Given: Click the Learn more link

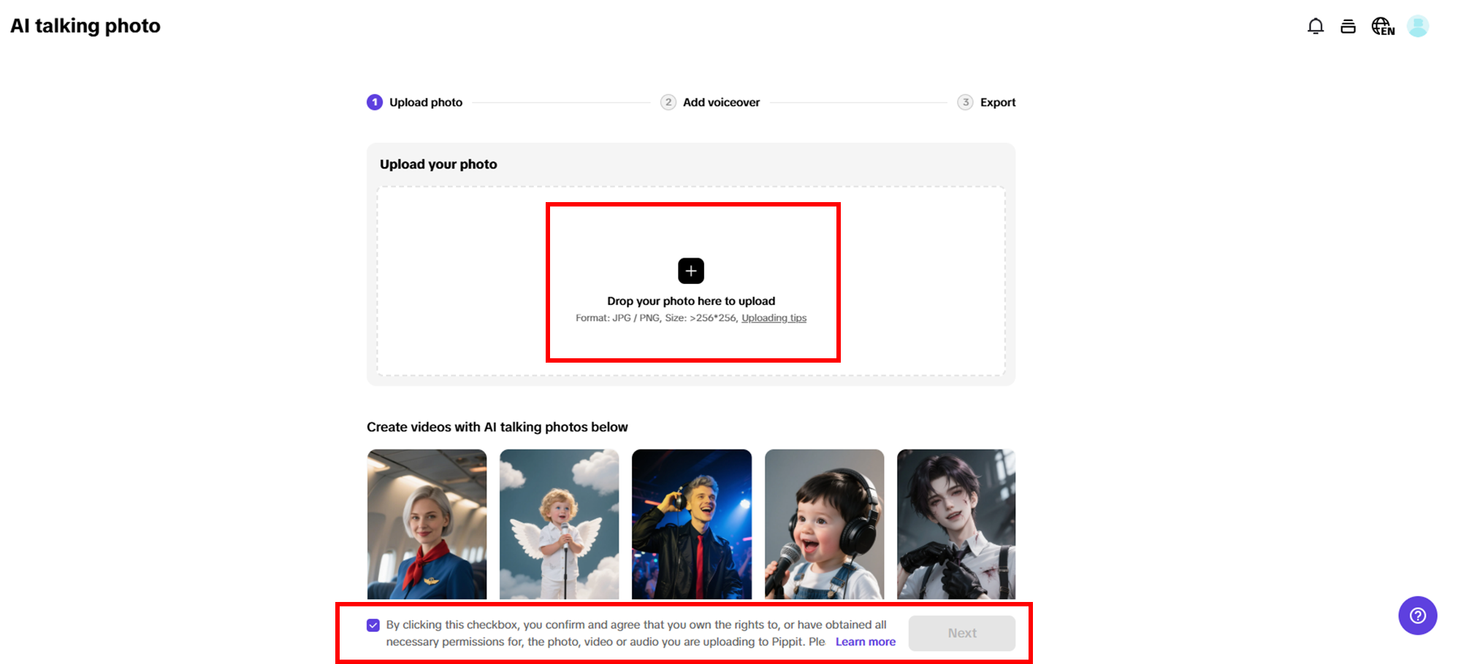Looking at the screenshot, I should (865, 641).
